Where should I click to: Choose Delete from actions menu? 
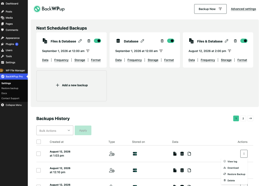231,181
